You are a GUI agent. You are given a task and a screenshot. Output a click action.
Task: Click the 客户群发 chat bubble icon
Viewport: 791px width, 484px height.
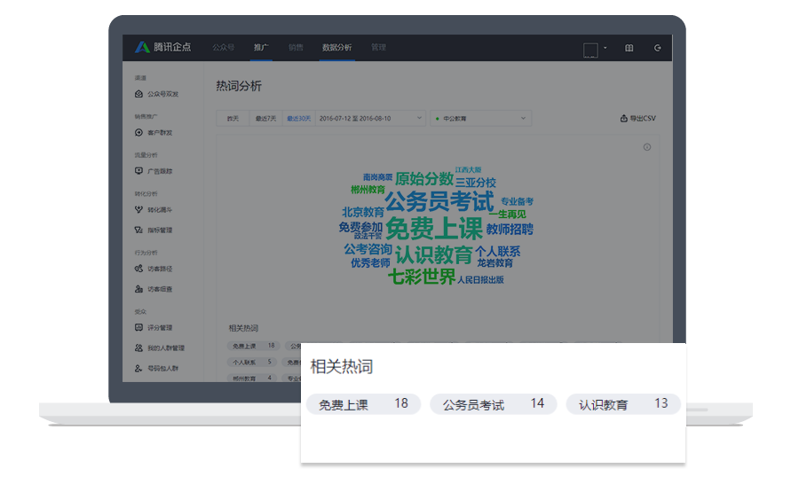138,132
